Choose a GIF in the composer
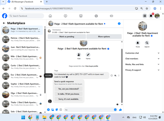 point(61,110)
